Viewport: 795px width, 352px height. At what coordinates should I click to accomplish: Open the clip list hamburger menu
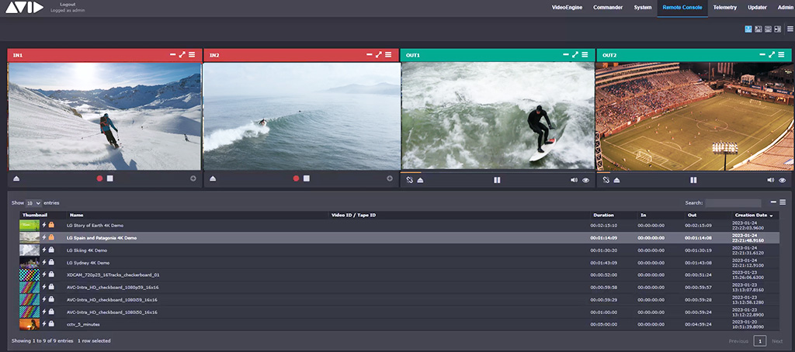[783, 202]
